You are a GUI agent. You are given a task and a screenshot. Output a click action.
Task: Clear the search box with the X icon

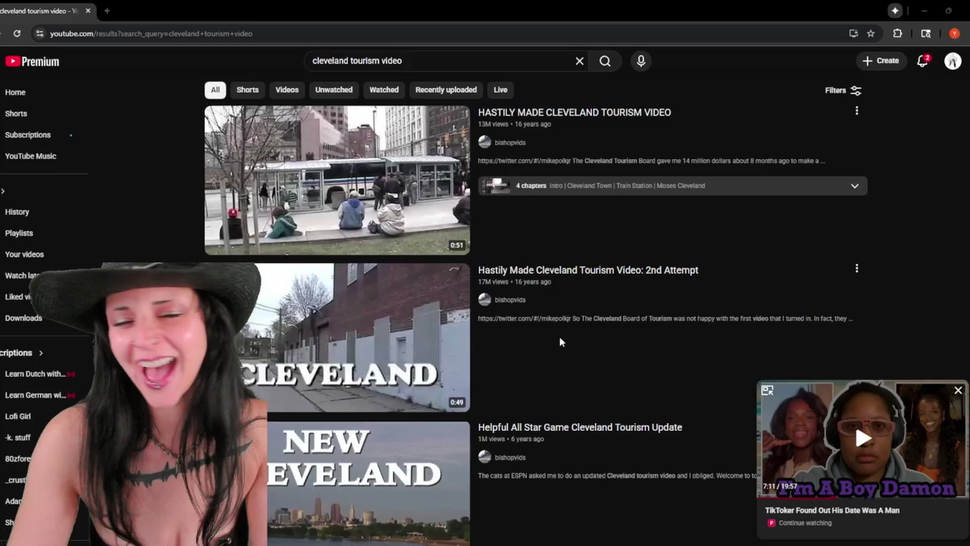[x=579, y=61]
